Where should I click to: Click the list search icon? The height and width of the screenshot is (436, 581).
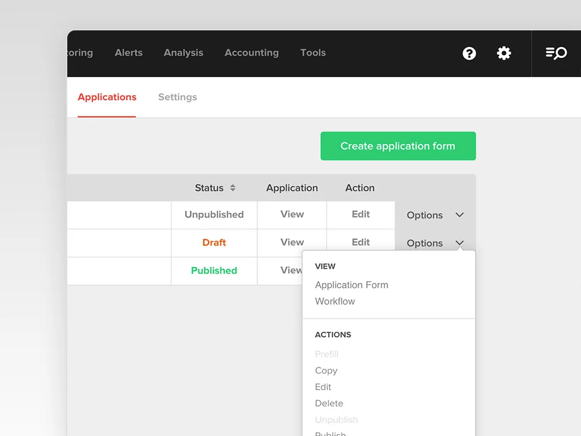pyautogui.click(x=556, y=54)
